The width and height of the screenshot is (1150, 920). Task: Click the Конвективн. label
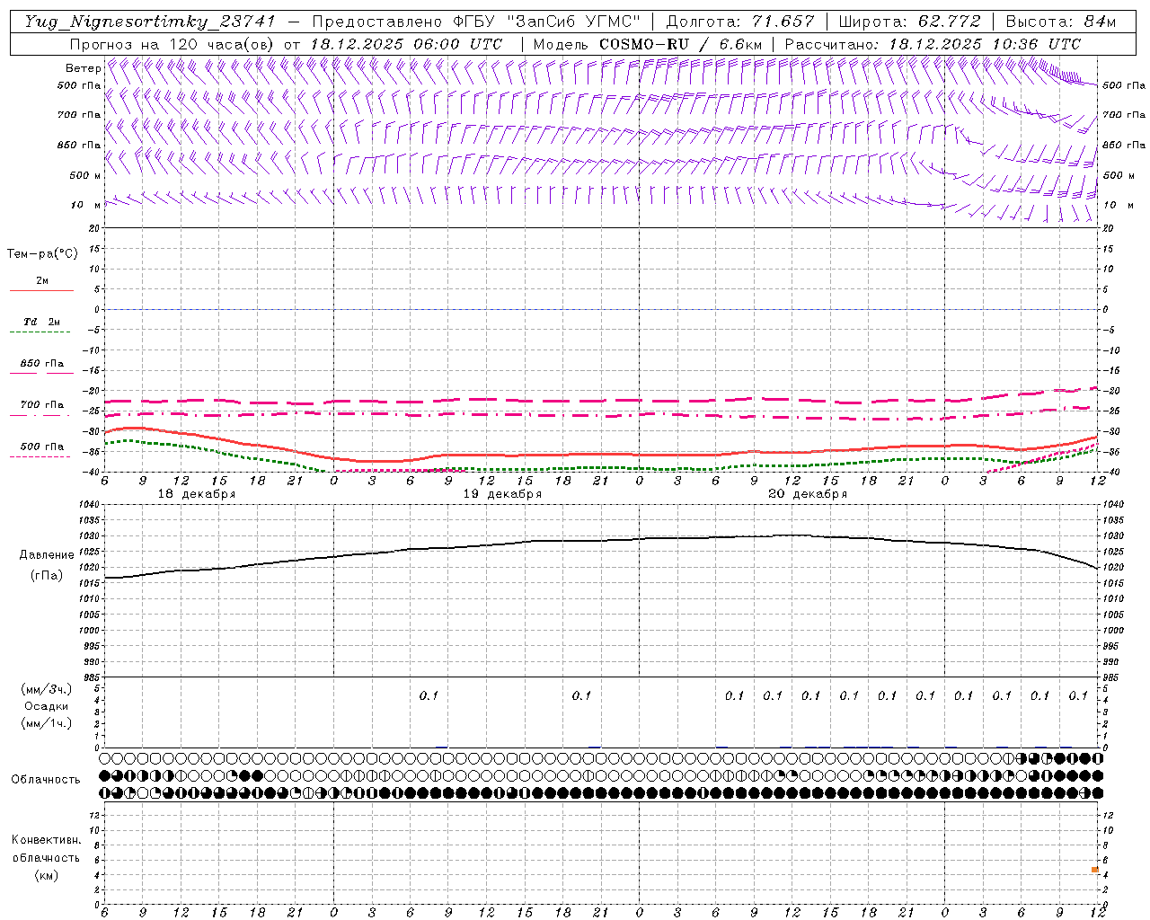[x=47, y=840]
